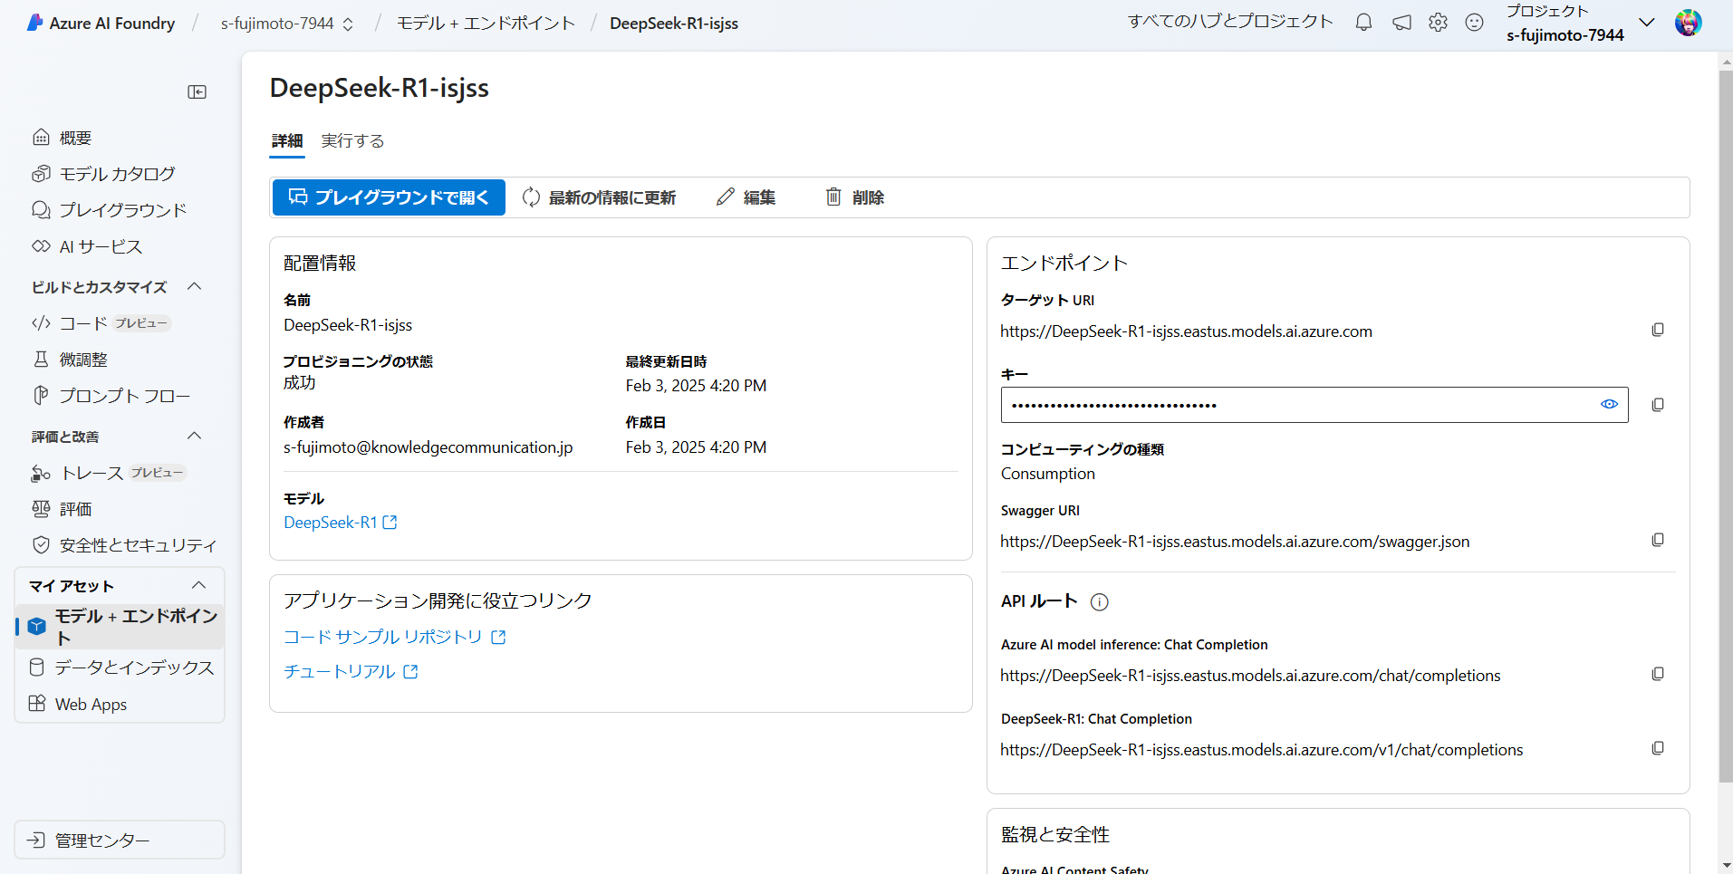Click the page vertical scrollbar
1733x874 pixels.
(x=1726, y=426)
